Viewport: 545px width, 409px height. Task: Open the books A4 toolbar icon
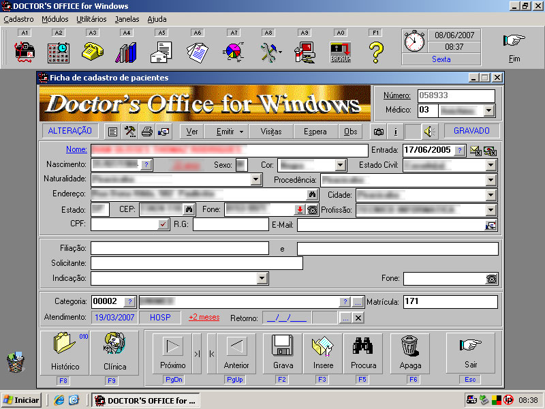(126, 52)
